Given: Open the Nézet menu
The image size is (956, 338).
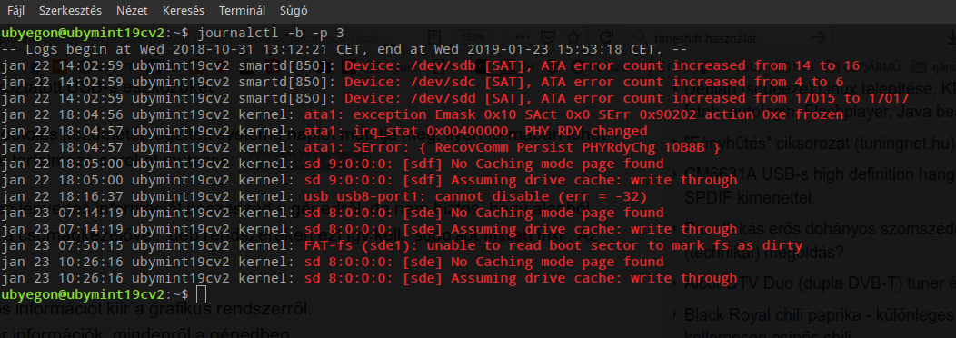Looking at the screenshot, I should pos(132,11).
